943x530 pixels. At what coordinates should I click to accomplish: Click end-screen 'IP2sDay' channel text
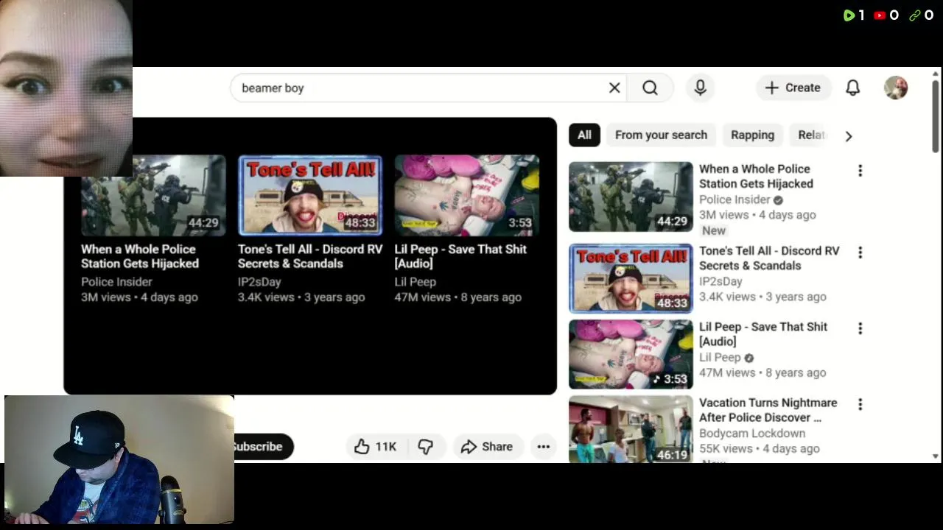259,282
